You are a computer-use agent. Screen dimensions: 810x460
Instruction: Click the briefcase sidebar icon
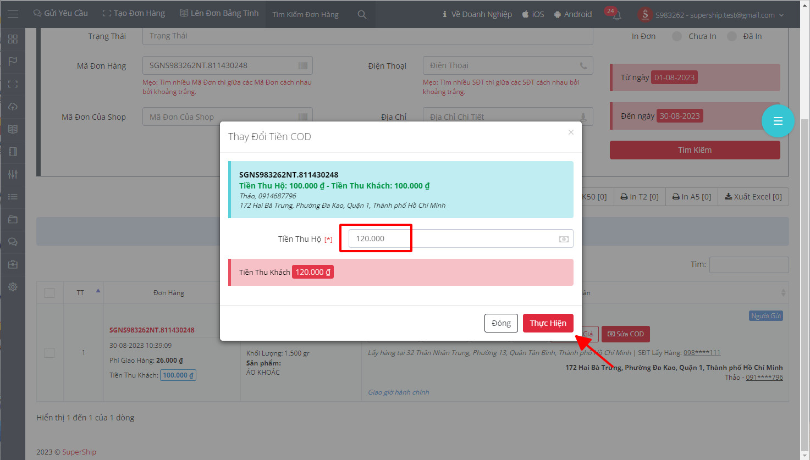[13, 264]
